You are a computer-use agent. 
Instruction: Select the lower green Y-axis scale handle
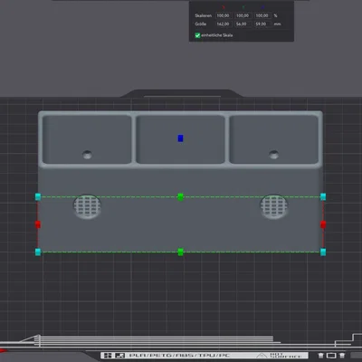pos(180,252)
